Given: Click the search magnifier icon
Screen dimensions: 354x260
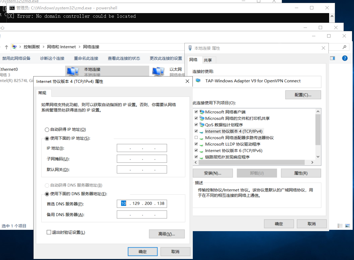Looking at the screenshot, I should coord(345,47).
